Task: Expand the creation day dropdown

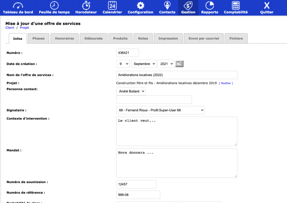Action: [123, 64]
